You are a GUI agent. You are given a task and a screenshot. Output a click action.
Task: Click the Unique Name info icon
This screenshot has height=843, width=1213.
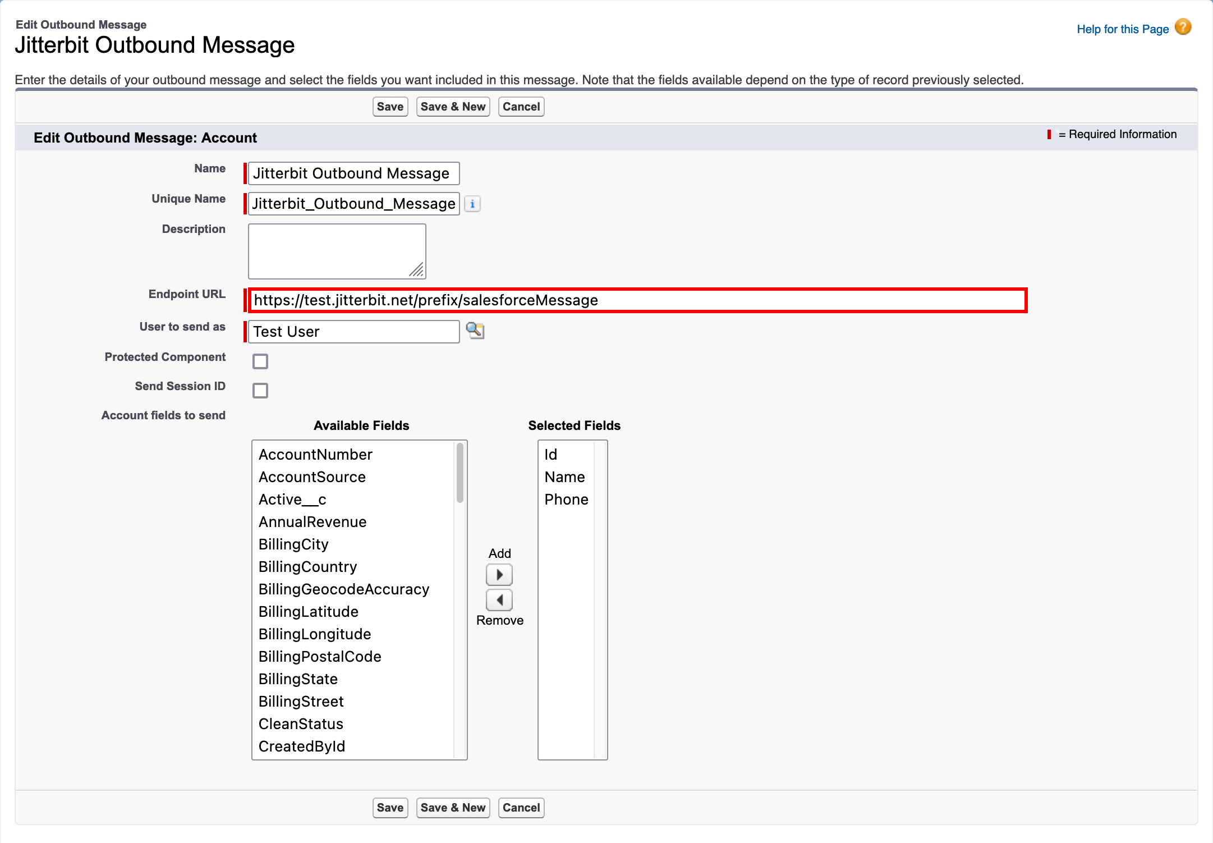click(472, 204)
